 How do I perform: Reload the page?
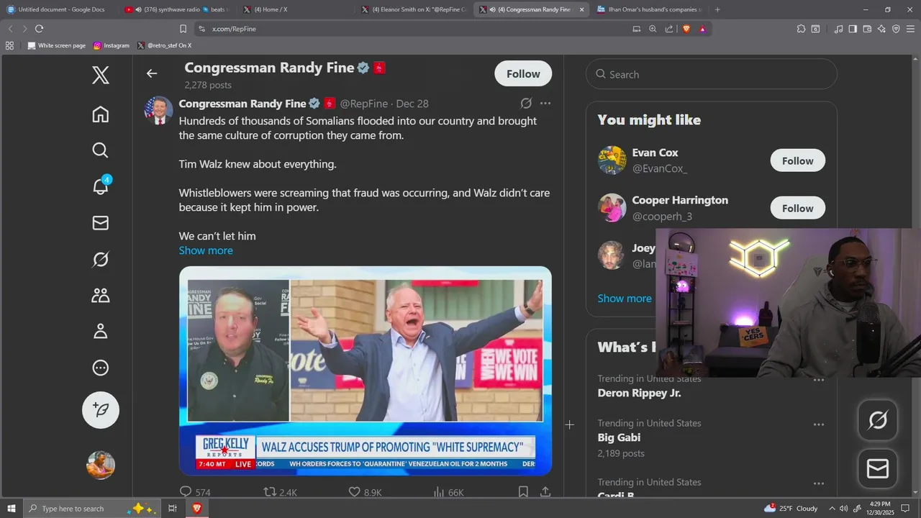click(x=40, y=29)
